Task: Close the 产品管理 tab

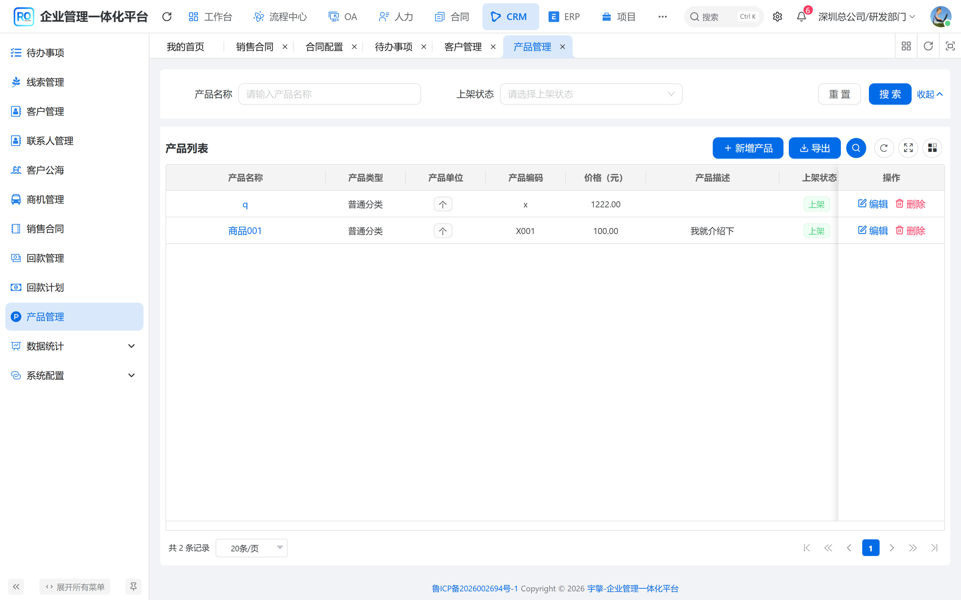Action: click(562, 47)
